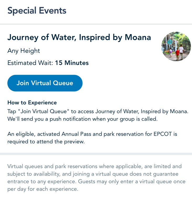Image resolution: width=192 pixels, height=202 pixels.
Task: Click the How to Experience heading
Action: tap(32, 103)
